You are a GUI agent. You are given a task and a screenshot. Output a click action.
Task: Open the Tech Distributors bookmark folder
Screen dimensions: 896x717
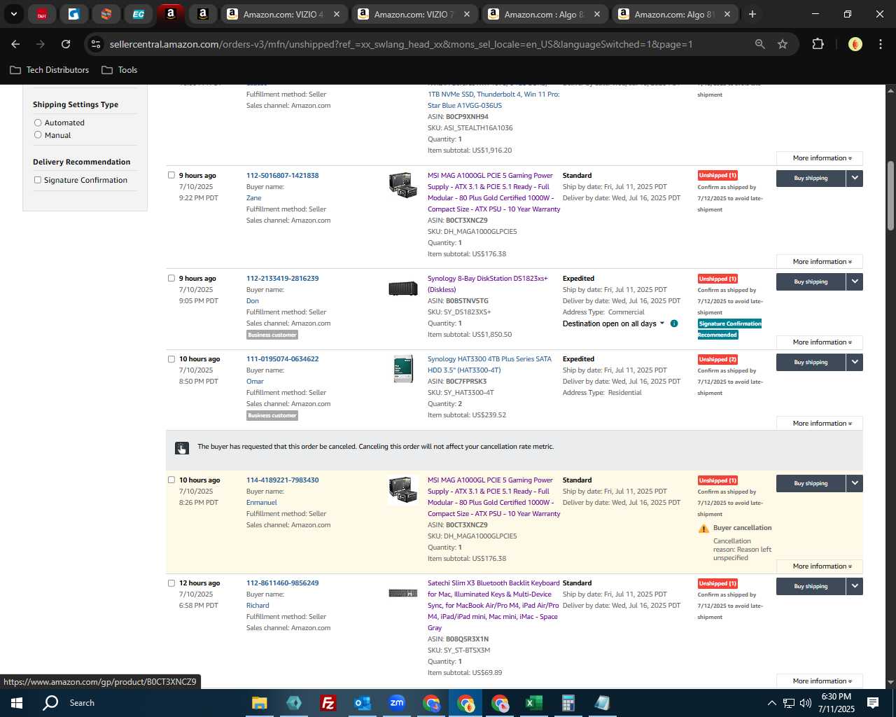[x=50, y=70]
